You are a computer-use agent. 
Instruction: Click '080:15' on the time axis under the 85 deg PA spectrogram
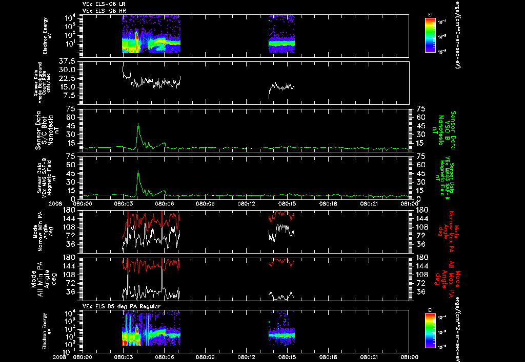(x=287, y=357)
